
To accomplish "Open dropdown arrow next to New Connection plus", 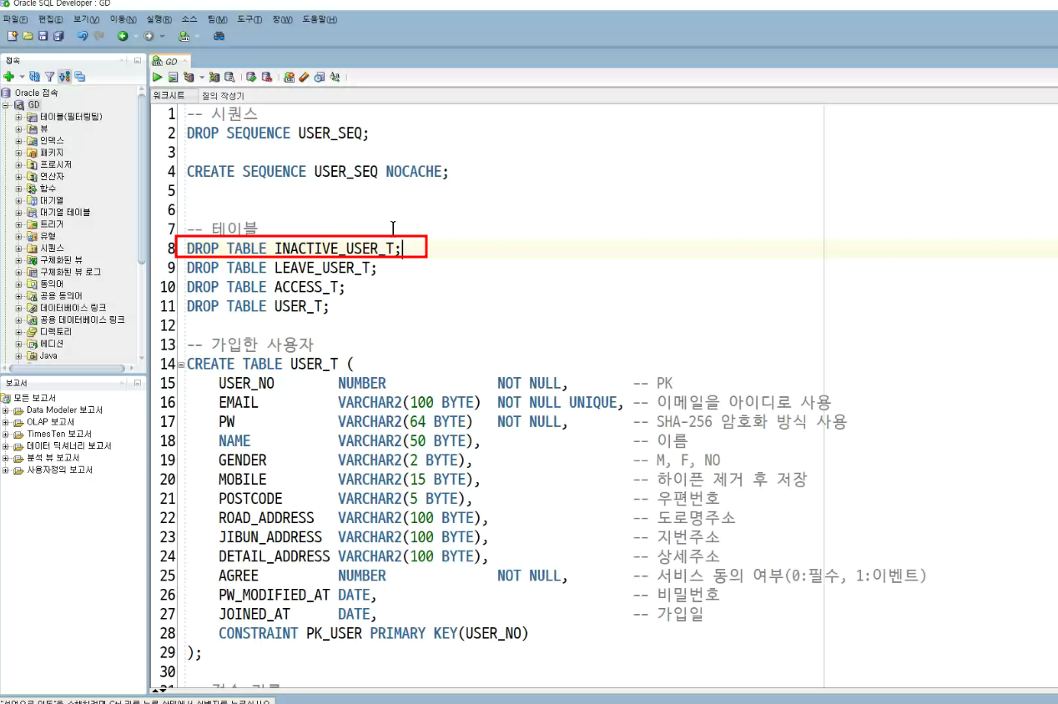I will pos(22,76).
